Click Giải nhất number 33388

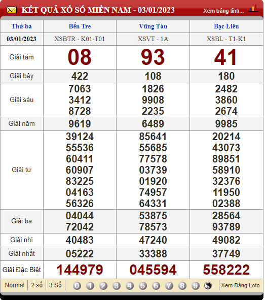[153, 254]
